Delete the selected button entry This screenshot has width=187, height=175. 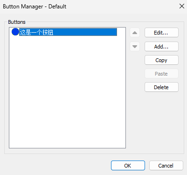click(x=161, y=87)
